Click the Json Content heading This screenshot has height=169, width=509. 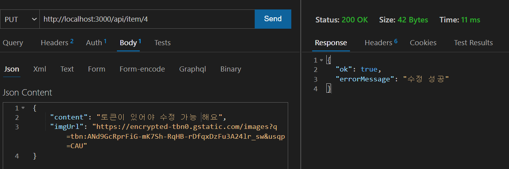point(28,93)
